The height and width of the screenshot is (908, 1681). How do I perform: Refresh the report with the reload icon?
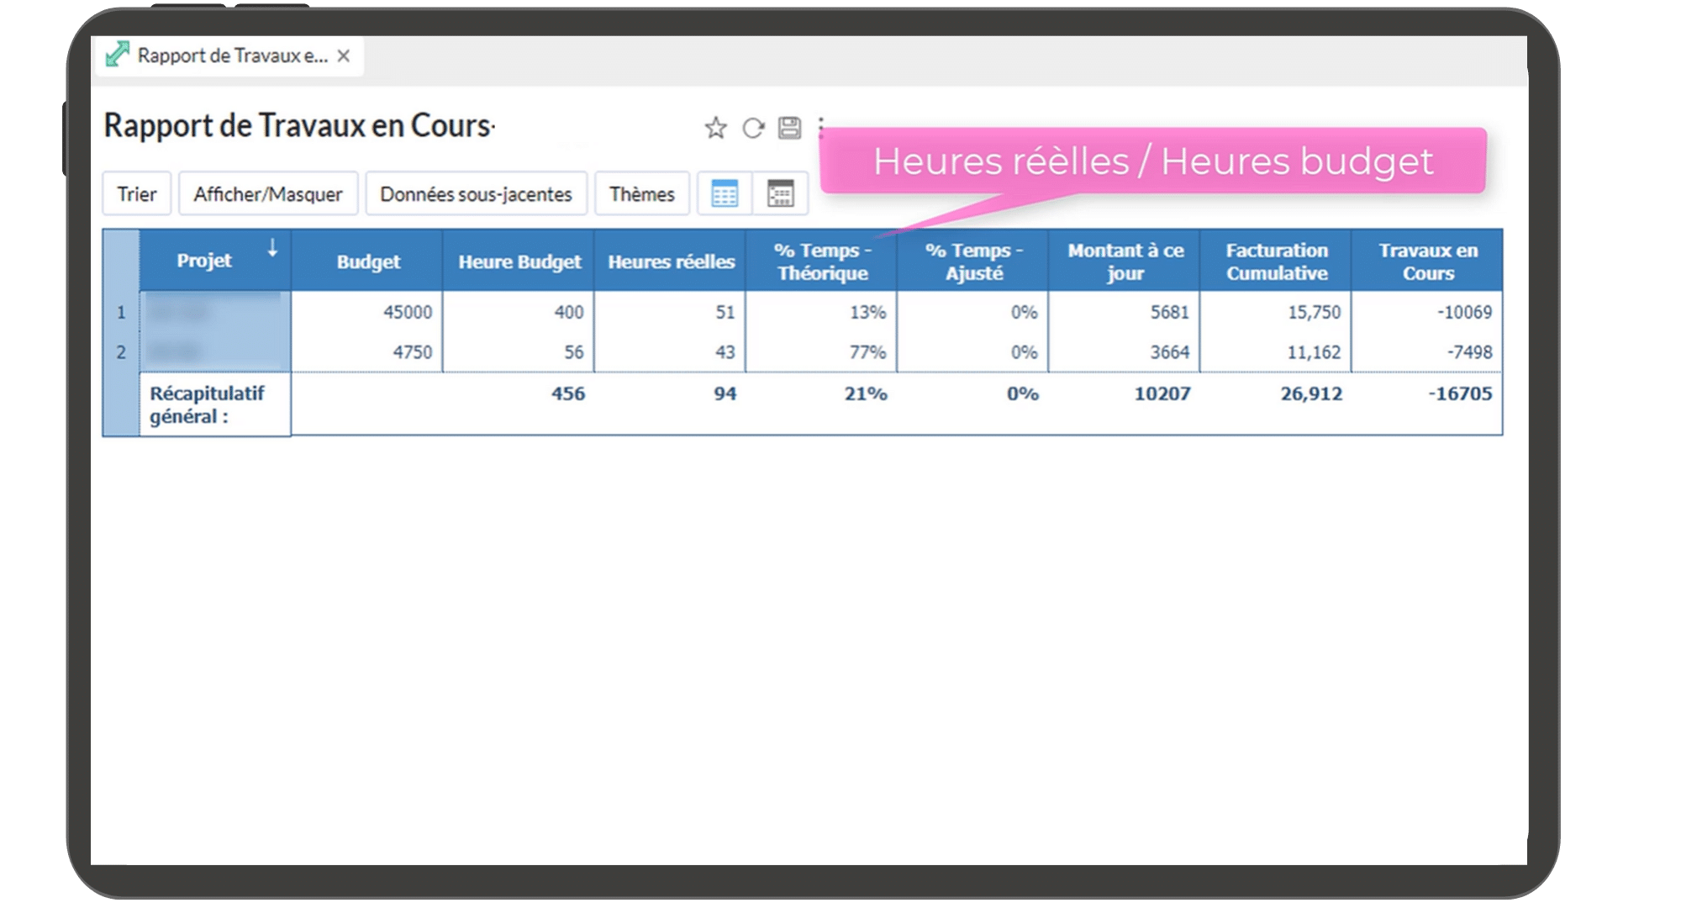point(753,128)
